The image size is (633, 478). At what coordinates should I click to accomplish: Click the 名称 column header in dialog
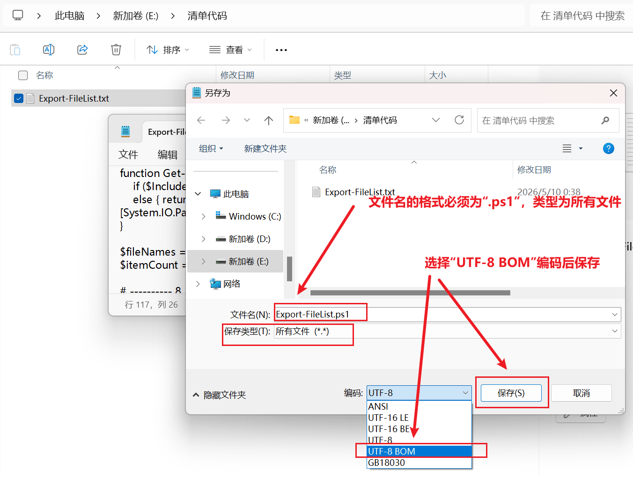tap(328, 169)
